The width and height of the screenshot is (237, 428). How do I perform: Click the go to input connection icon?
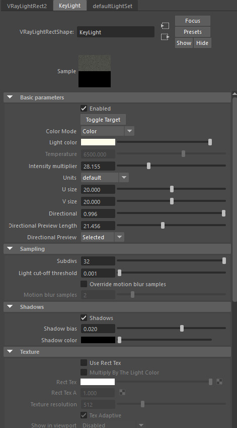click(165, 26)
